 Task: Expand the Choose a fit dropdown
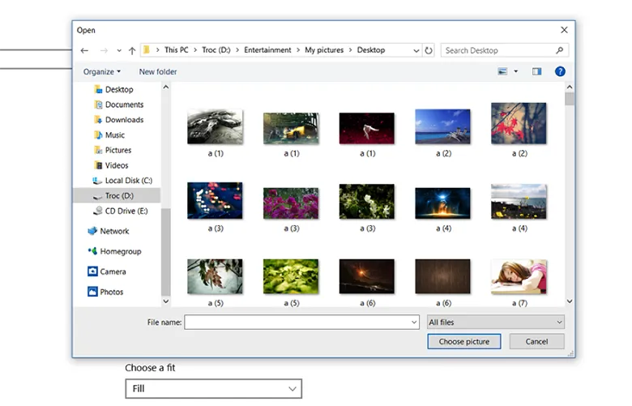pos(213,389)
